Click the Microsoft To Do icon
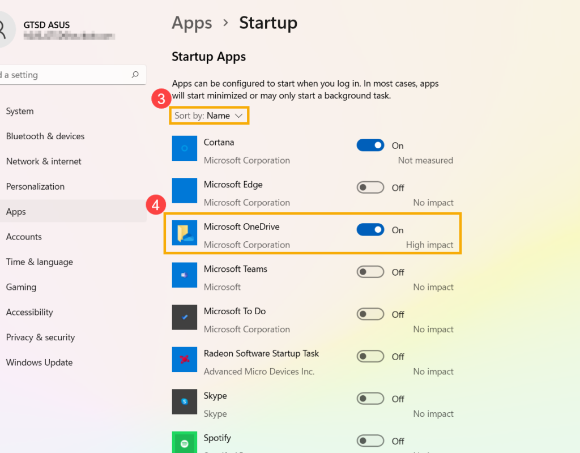This screenshot has height=453, width=580. [x=185, y=317]
